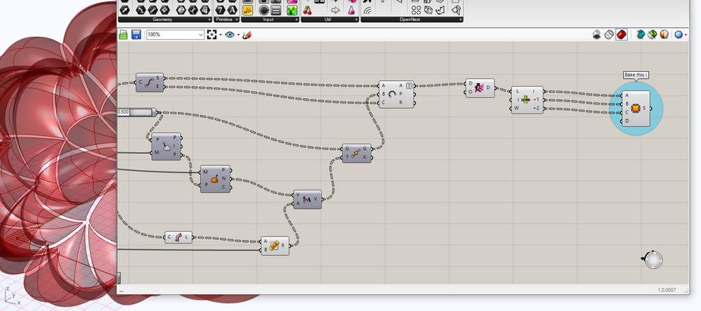The image size is (701, 311).
Task: Expand the Geometry panel
Action: pyautogui.click(x=209, y=20)
